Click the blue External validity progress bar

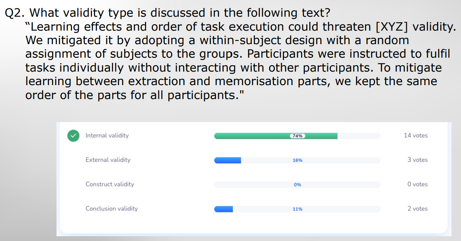228,160
